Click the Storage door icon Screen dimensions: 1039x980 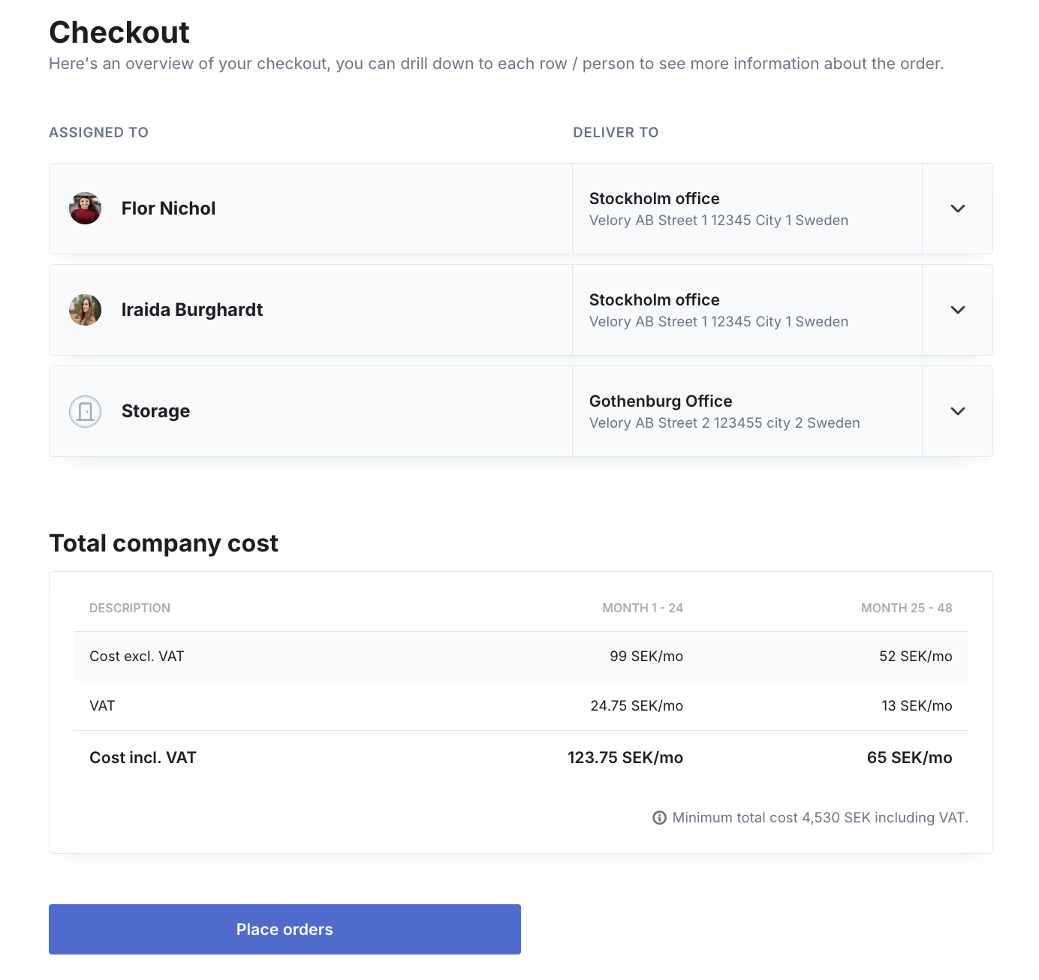[86, 411]
